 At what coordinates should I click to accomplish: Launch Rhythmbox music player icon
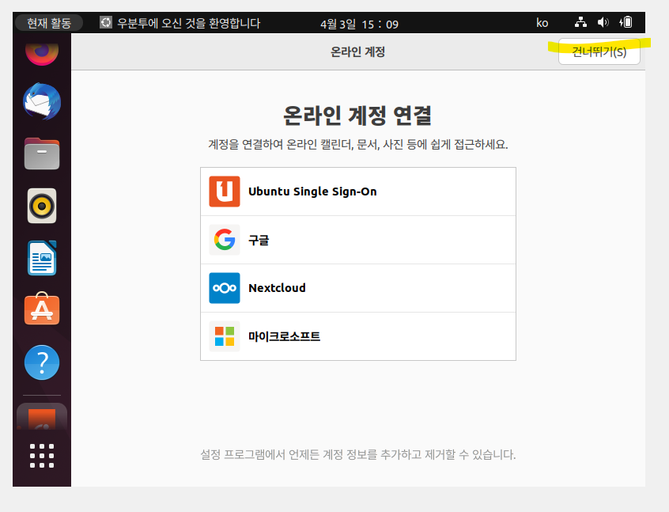(42, 206)
